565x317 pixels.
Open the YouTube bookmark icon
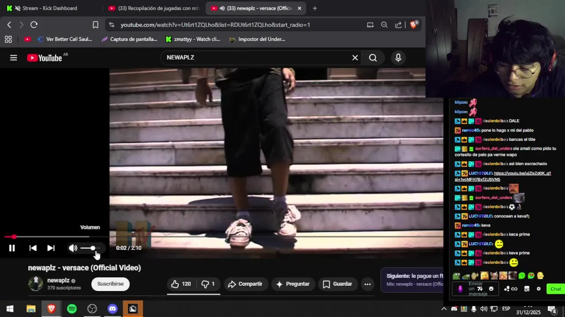27,39
